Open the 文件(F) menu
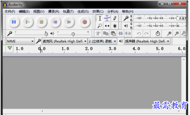Viewport: 190px width, 115px height. click(10, 12)
